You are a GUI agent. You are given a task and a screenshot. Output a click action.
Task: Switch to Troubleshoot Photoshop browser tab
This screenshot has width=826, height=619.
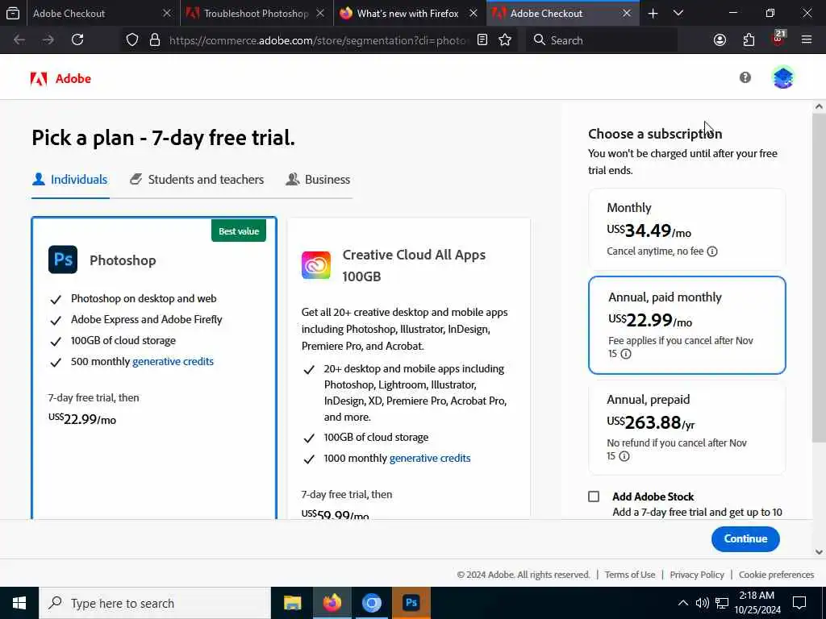(x=256, y=13)
